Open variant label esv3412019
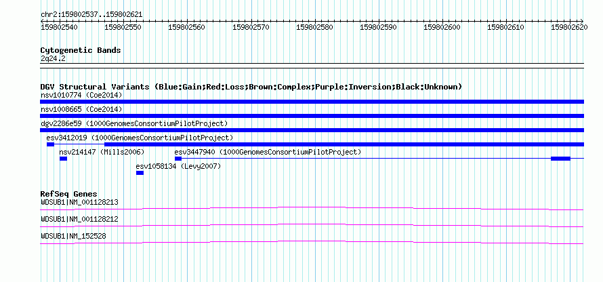The width and height of the screenshot is (603, 282). coord(140,138)
